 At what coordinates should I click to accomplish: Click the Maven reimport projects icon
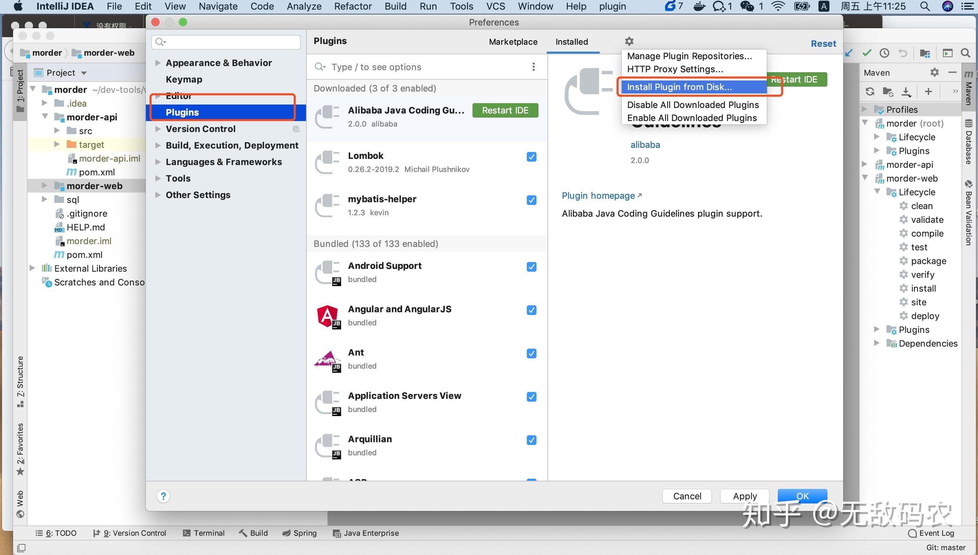click(x=870, y=91)
